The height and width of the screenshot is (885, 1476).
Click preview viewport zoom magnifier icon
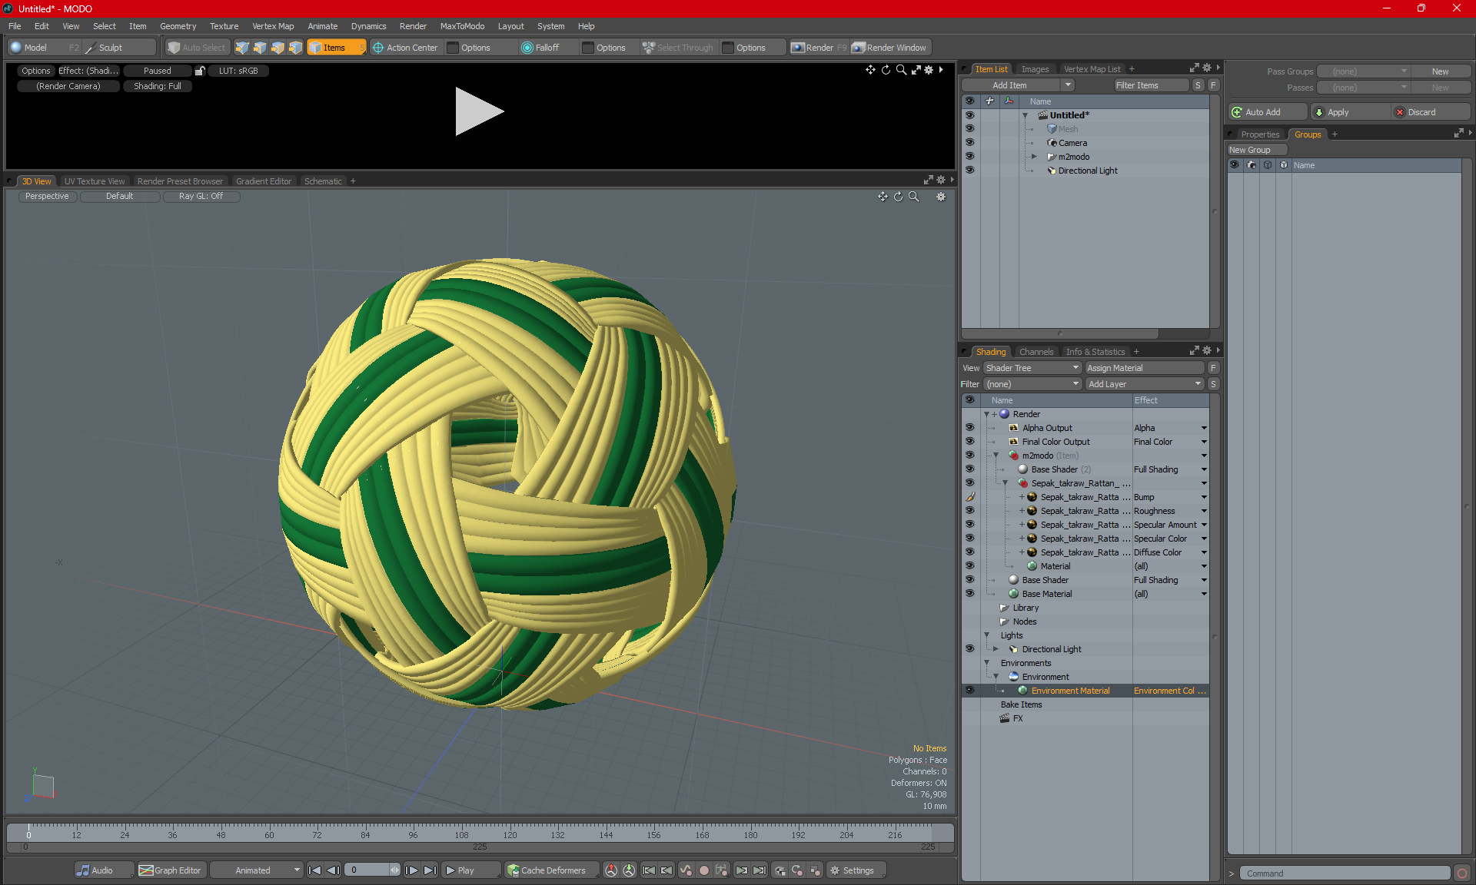pyautogui.click(x=901, y=70)
